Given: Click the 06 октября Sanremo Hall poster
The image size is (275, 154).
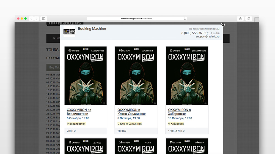Looking at the screenshot, I should click(x=86, y=76).
